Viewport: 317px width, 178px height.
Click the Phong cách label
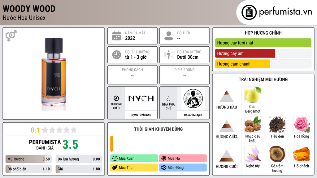tap(132, 70)
